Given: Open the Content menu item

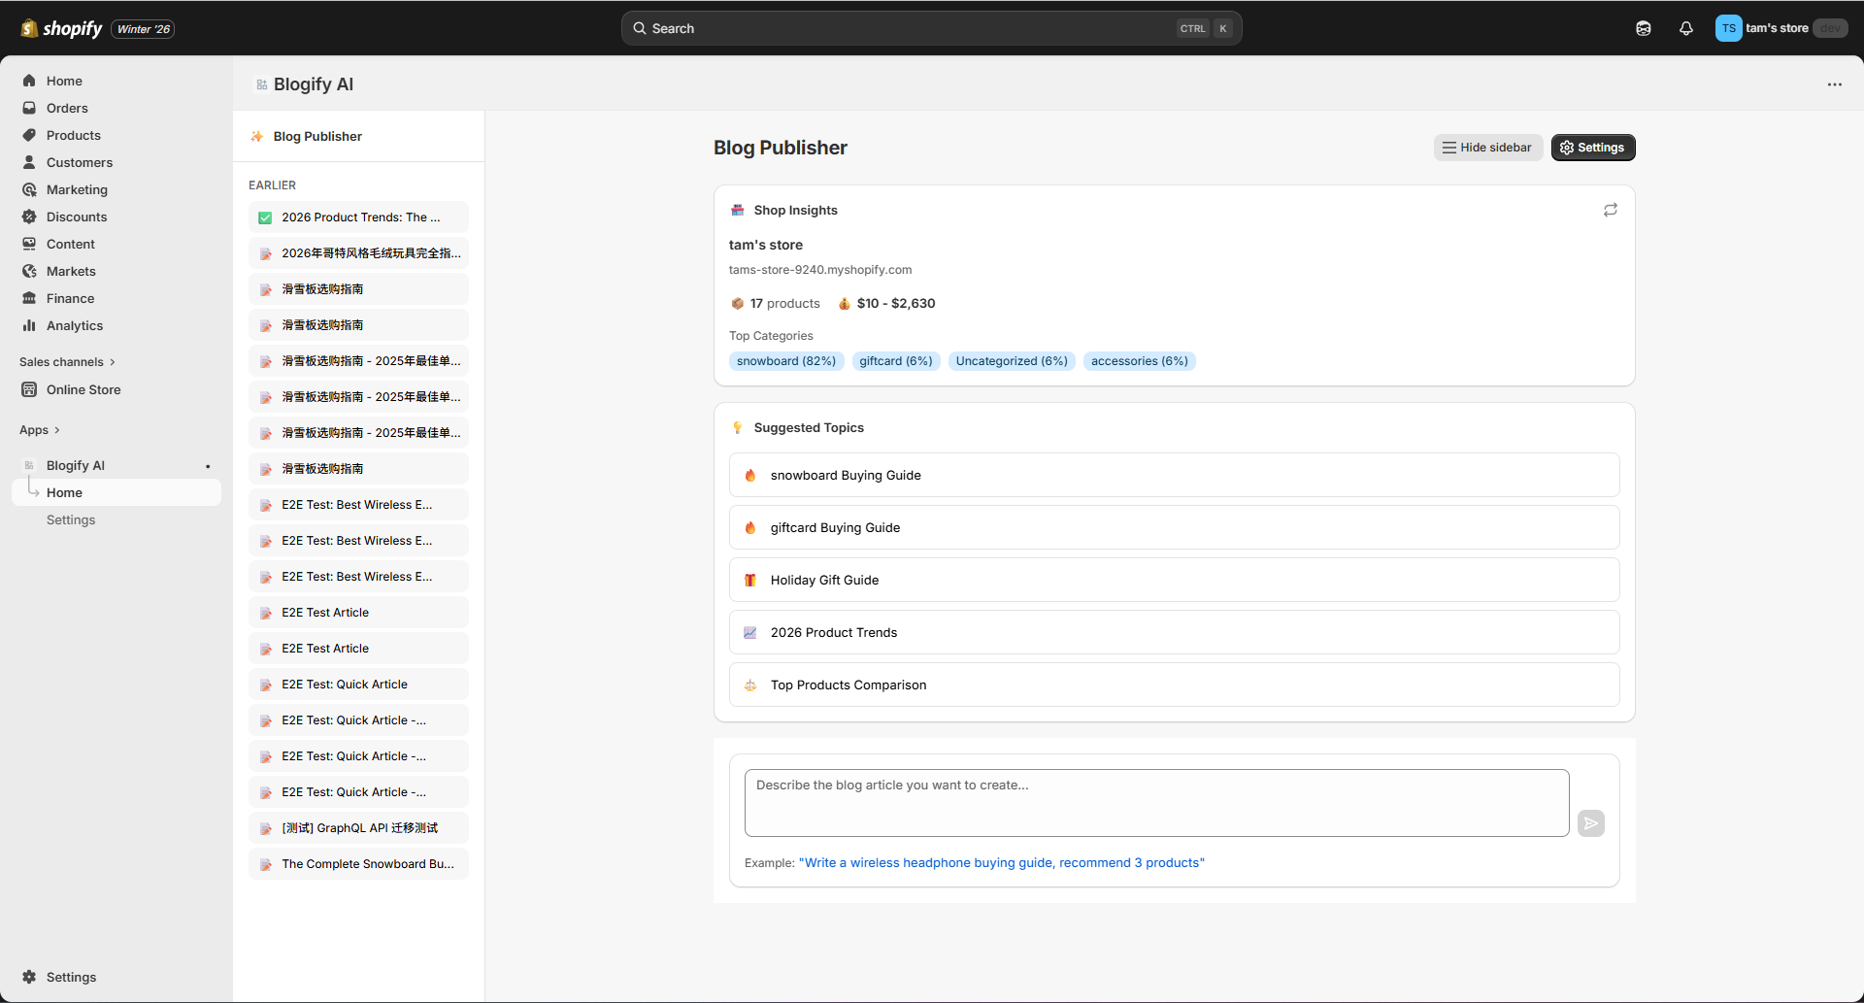Looking at the screenshot, I should (x=72, y=244).
